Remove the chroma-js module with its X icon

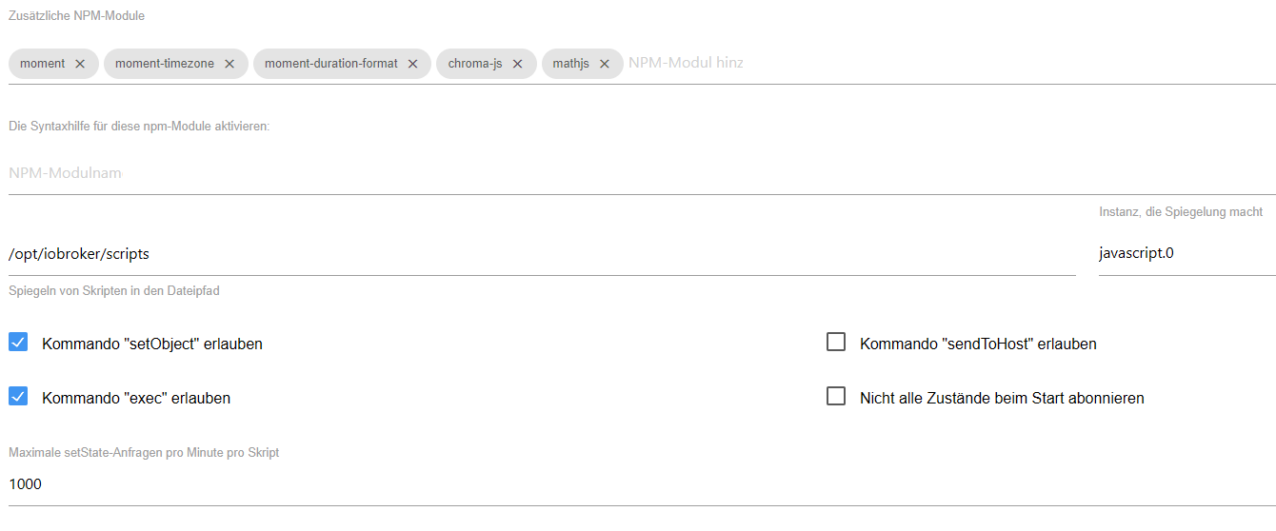point(518,64)
